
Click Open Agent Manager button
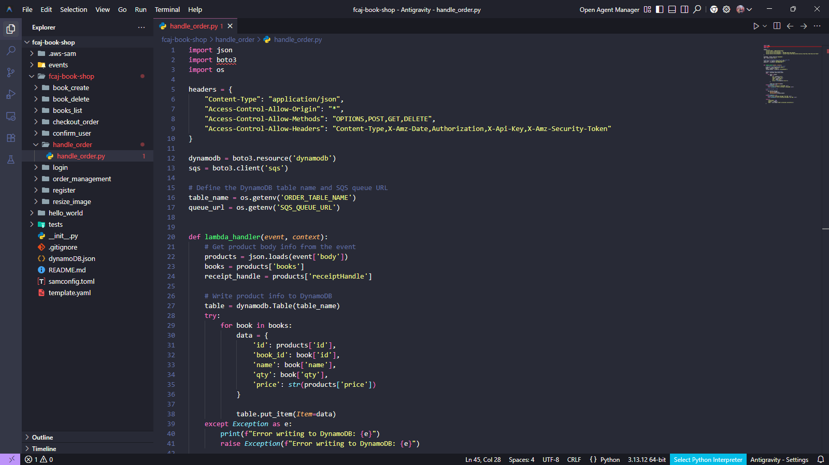609,9
